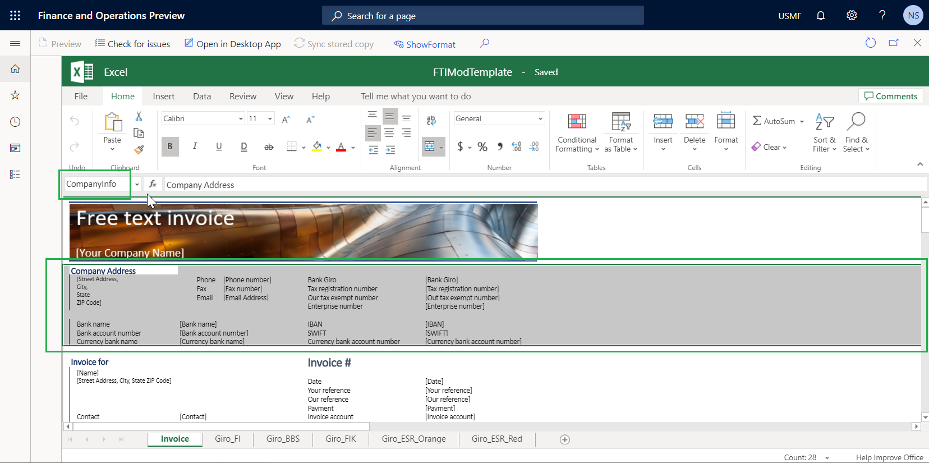Click the NS user avatar
Viewport: 929px width, 463px height.
[x=913, y=15]
